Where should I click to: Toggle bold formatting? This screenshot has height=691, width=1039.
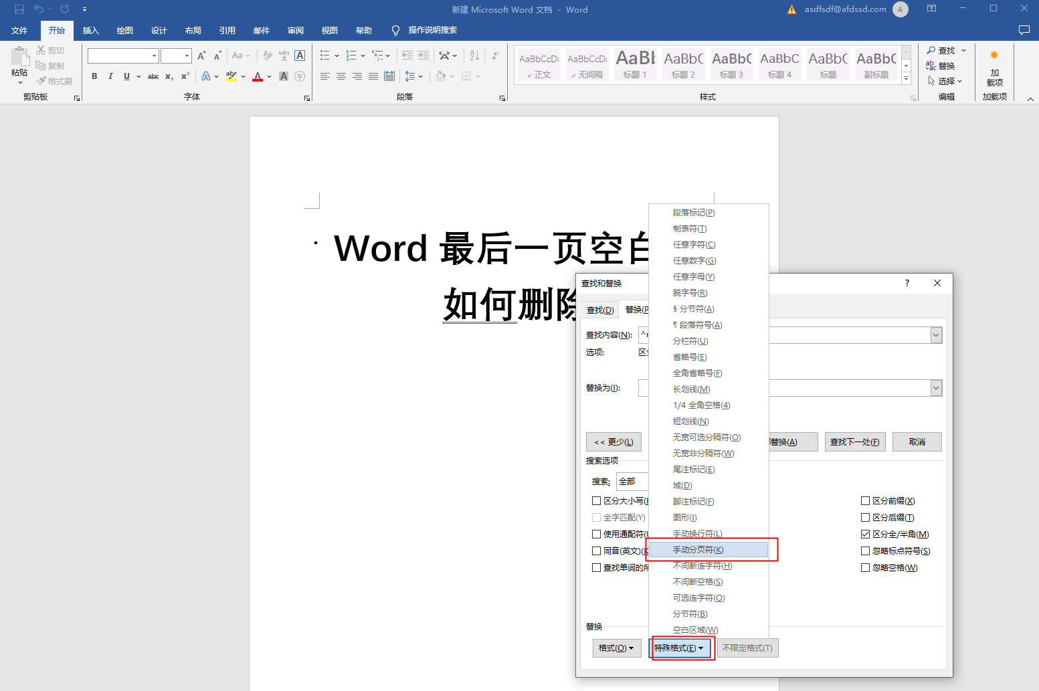94,76
